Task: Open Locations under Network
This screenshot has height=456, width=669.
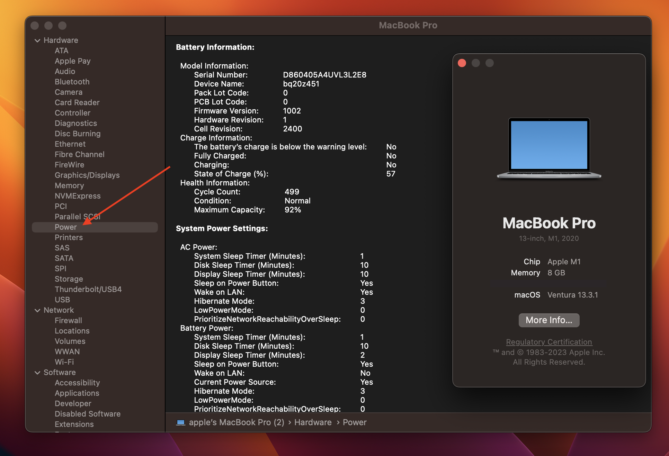Action: tap(72, 331)
